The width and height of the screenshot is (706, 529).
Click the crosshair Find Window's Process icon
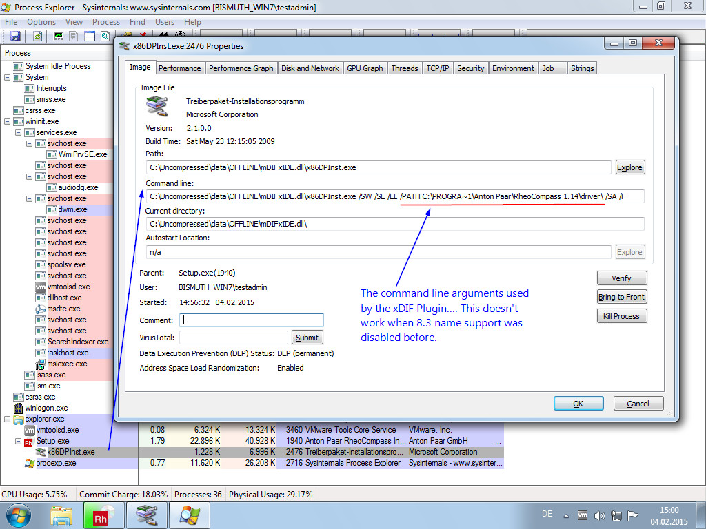click(x=180, y=34)
